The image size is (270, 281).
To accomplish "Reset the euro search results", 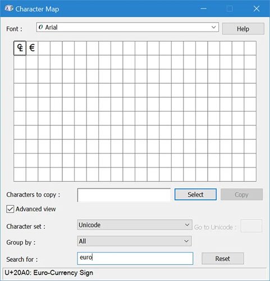I will coord(223,259).
